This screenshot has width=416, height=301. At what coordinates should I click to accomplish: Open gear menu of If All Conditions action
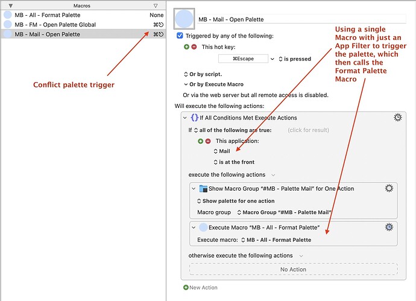398,117
